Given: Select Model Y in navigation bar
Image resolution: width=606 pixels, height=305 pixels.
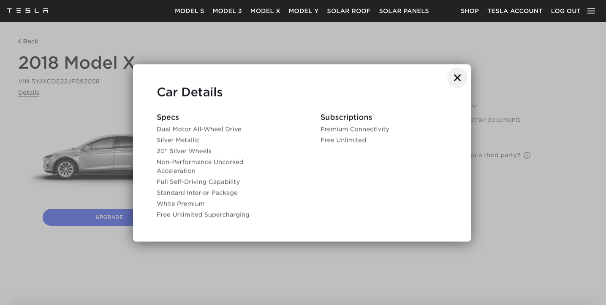Looking at the screenshot, I should [x=304, y=11].
